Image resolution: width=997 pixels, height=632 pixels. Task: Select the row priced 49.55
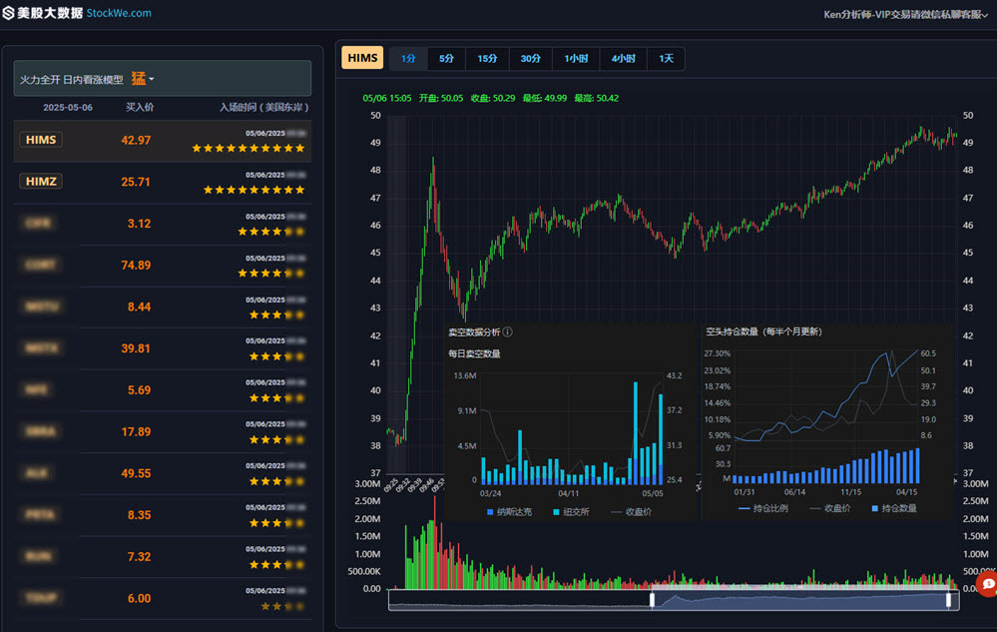point(162,473)
